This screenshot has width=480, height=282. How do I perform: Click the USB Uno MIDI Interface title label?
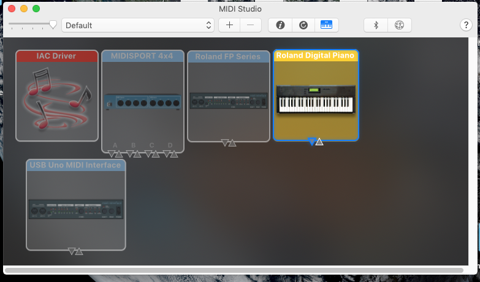pyautogui.click(x=75, y=165)
